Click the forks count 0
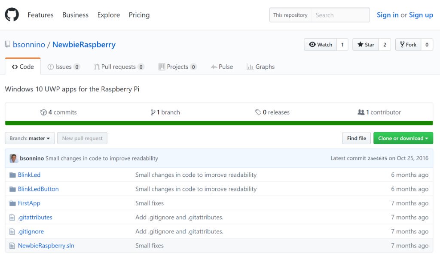This screenshot has width=440, height=257. 427,45
